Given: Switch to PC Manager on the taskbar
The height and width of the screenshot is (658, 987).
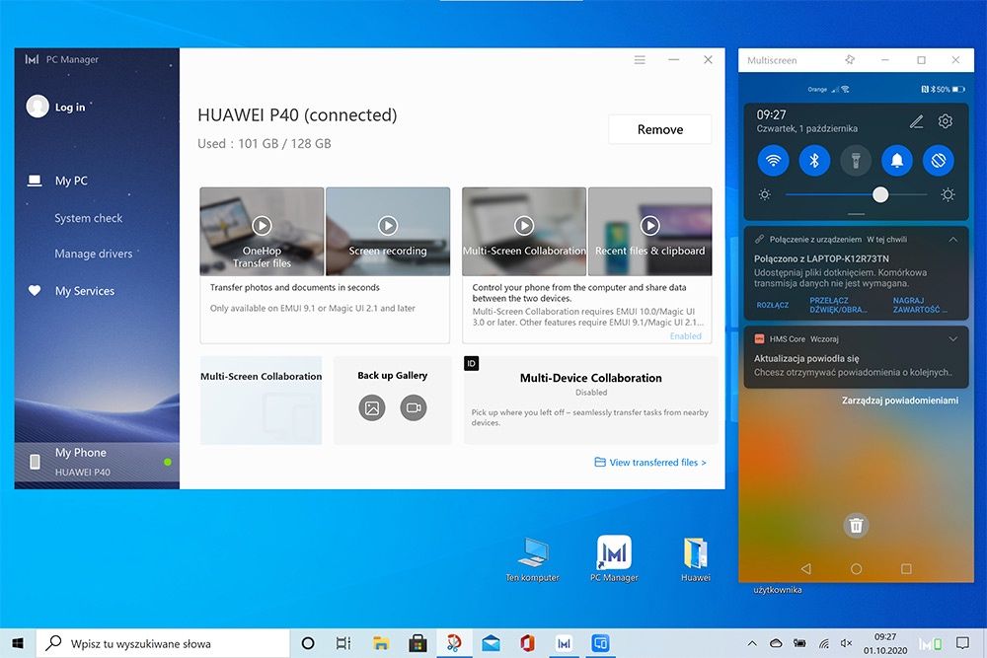Looking at the screenshot, I should (x=564, y=643).
